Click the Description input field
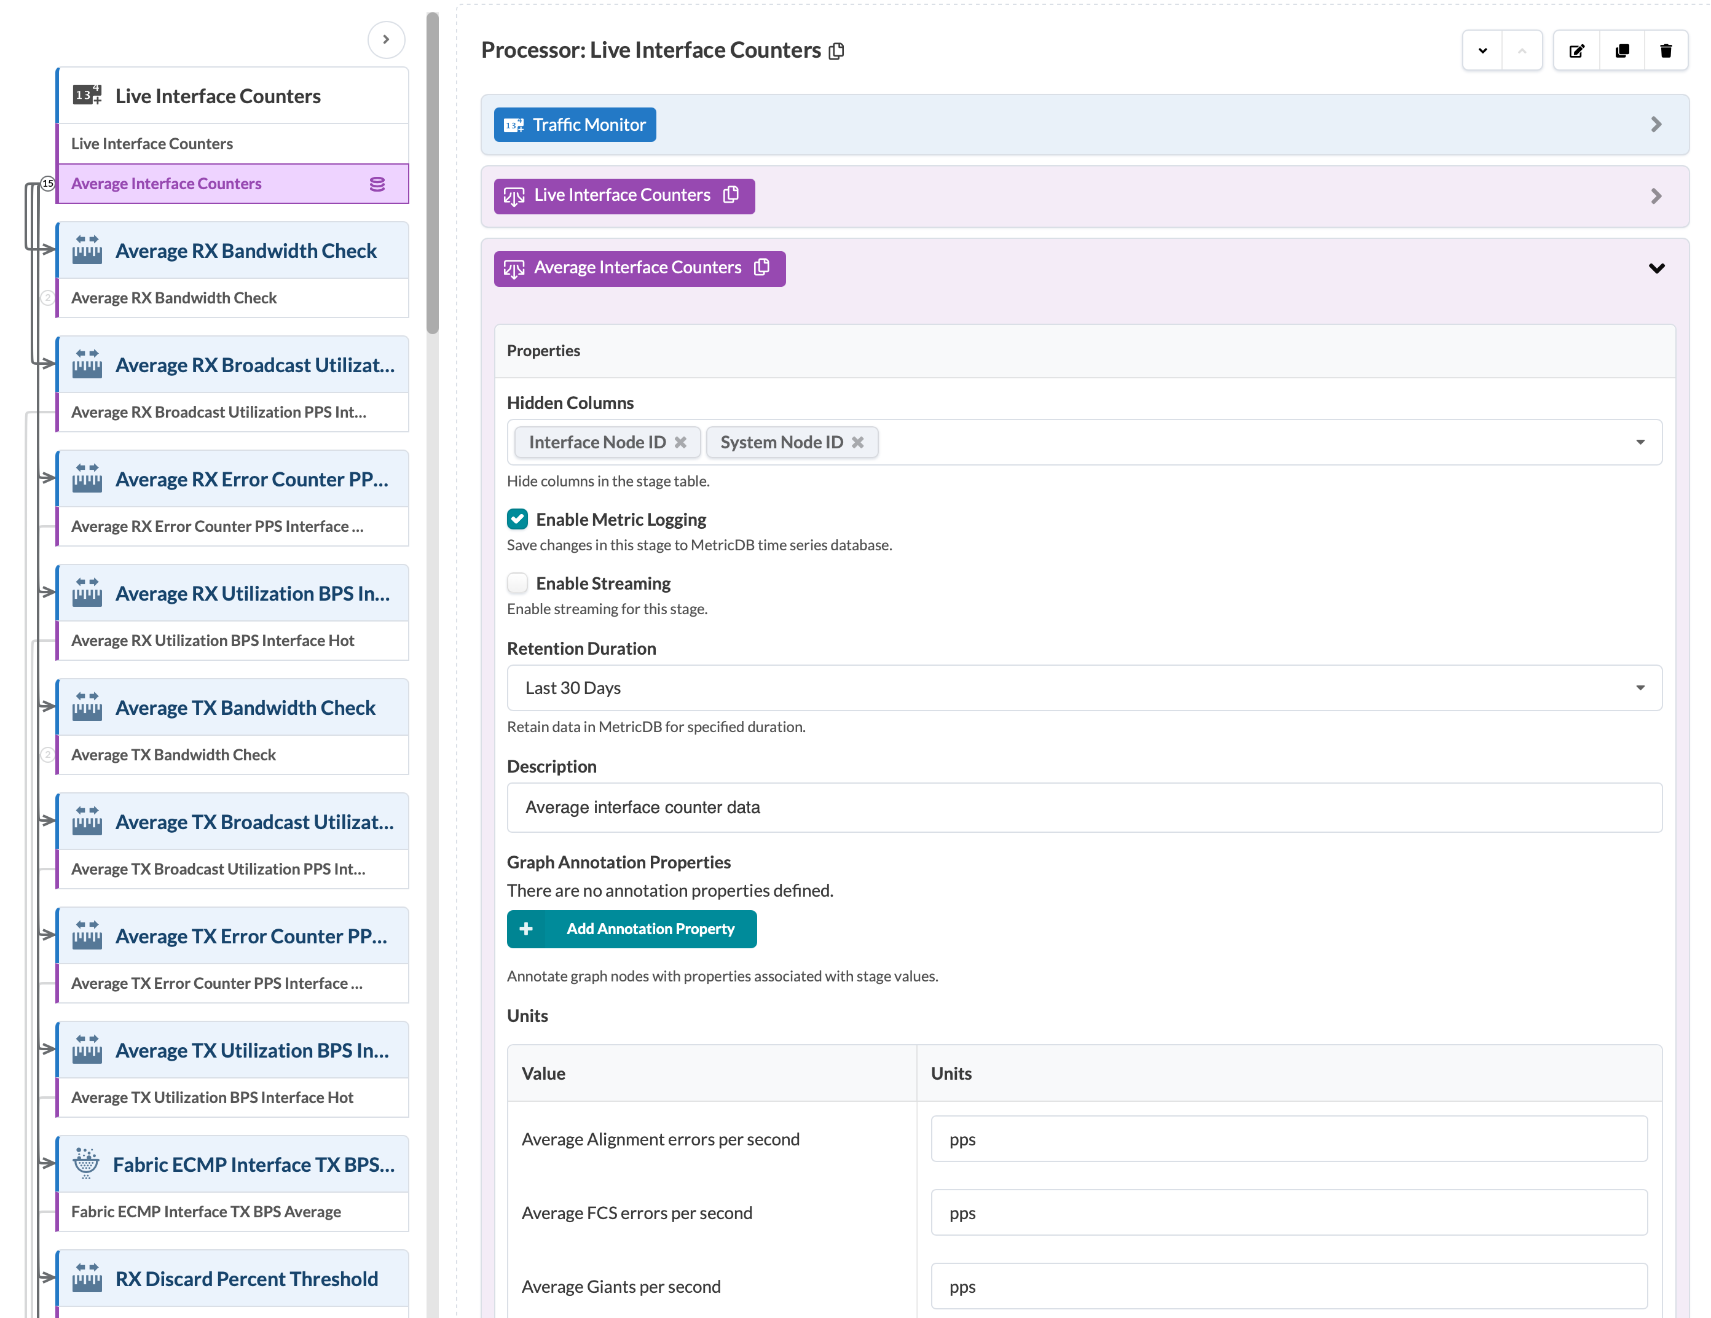This screenshot has width=1711, height=1318. coord(1084,808)
